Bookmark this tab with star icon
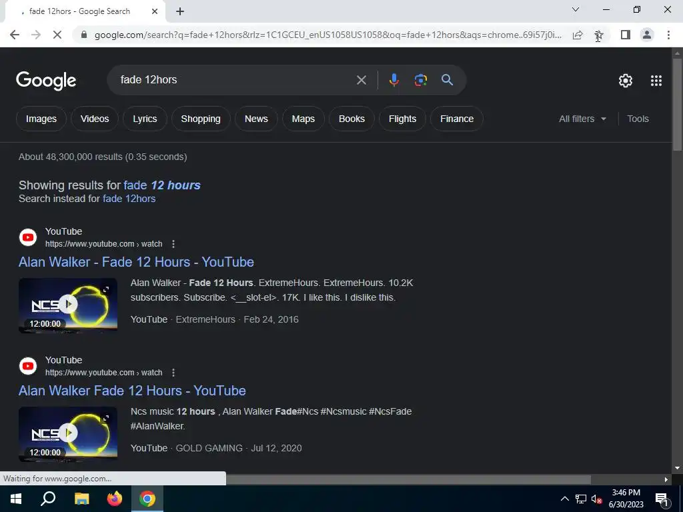Image resolution: width=683 pixels, height=512 pixels. (599, 35)
